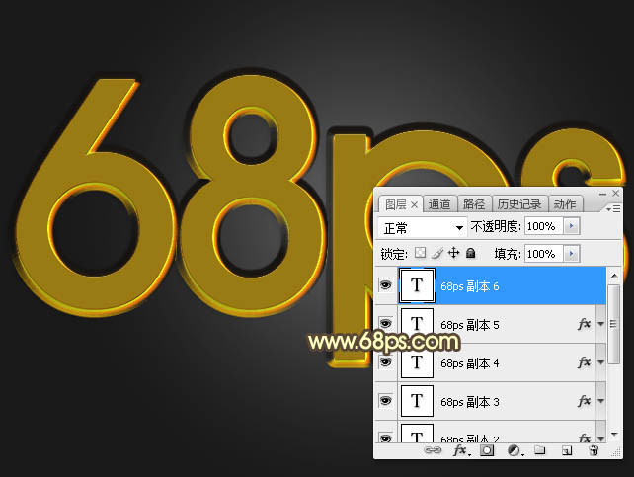Open the 填充 fill slider arrow

pyautogui.click(x=572, y=254)
